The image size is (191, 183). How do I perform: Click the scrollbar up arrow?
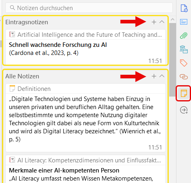click(172, 20)
